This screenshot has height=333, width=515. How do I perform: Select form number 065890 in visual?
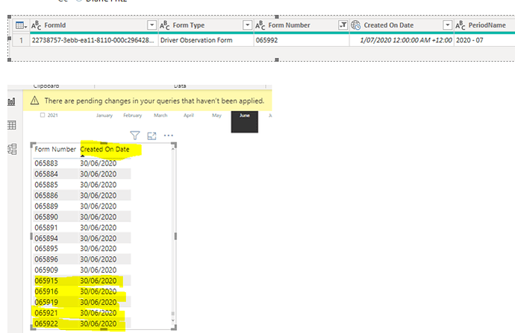pyautogui.click(x=46, y=217)
